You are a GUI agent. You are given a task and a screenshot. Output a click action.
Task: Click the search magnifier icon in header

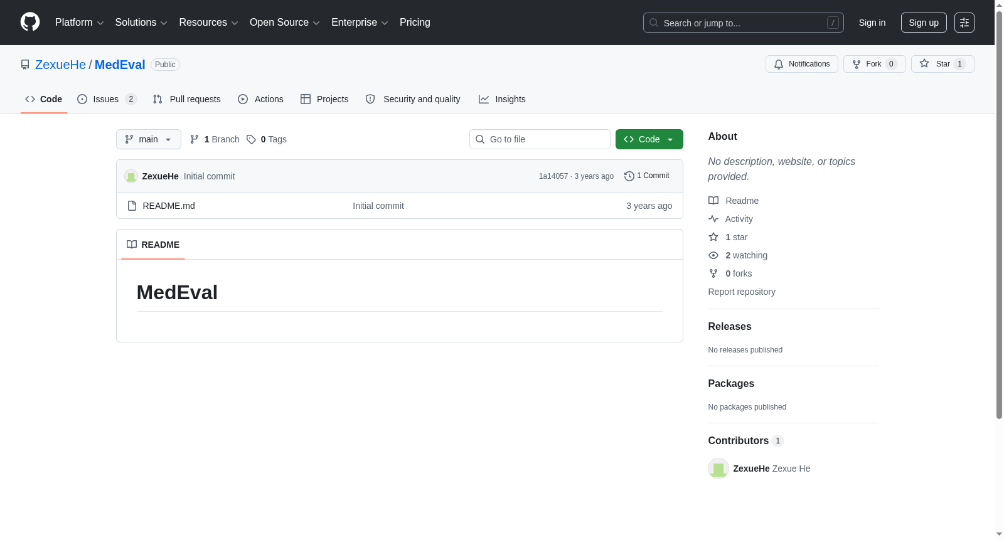654,23
